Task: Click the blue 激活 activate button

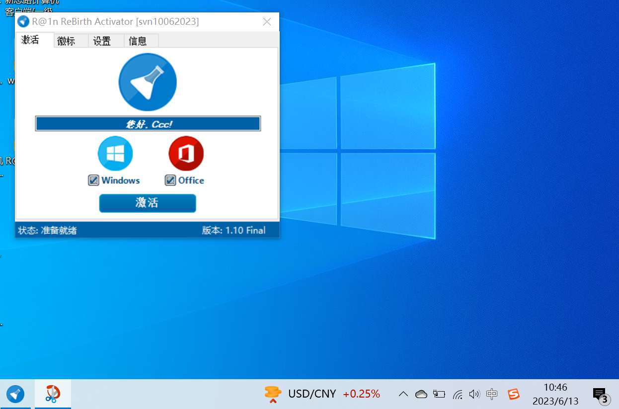Action: 148,203
